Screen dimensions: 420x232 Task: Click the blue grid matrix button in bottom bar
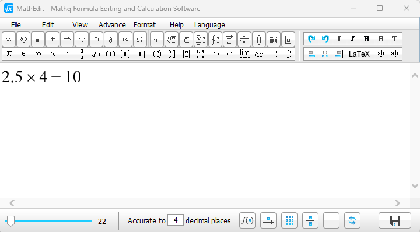(289, 220)
